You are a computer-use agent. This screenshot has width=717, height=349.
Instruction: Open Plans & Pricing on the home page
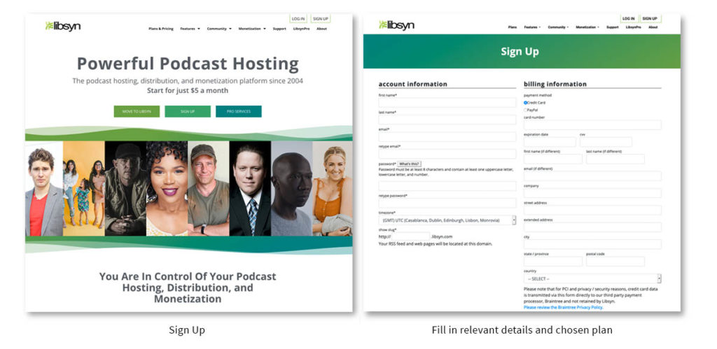[161, 29]
